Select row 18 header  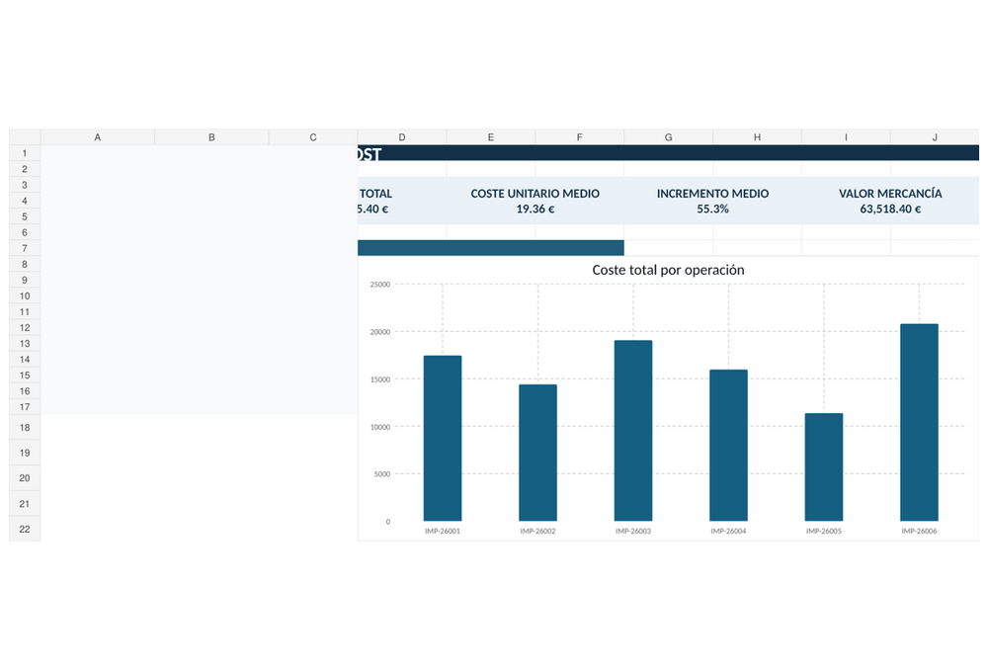[25, 427]
